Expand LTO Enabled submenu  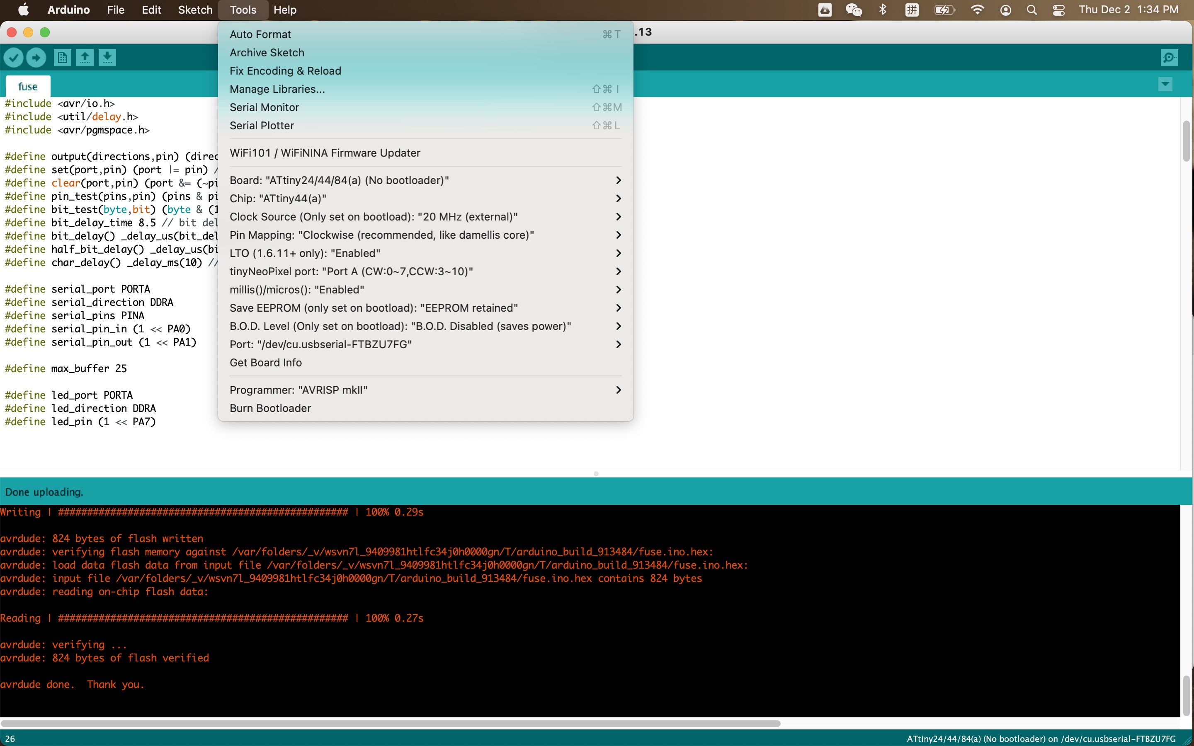pos(425,253)
